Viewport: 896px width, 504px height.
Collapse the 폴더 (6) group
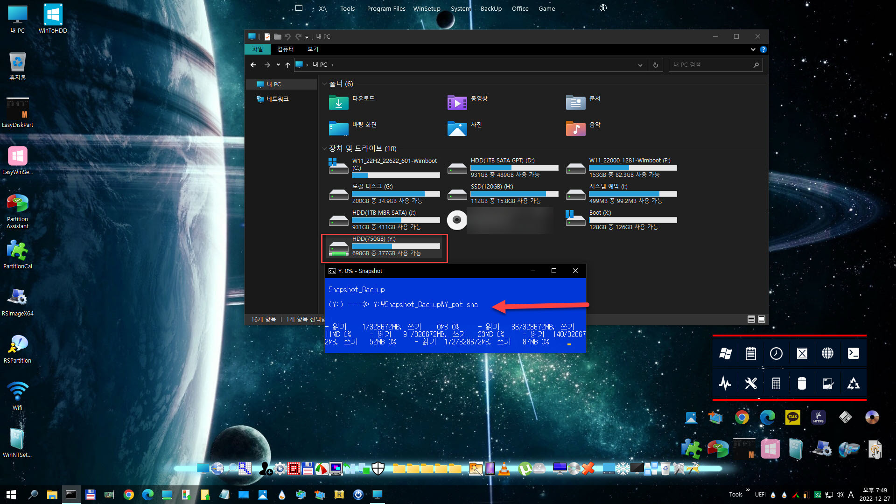(324, 84)
